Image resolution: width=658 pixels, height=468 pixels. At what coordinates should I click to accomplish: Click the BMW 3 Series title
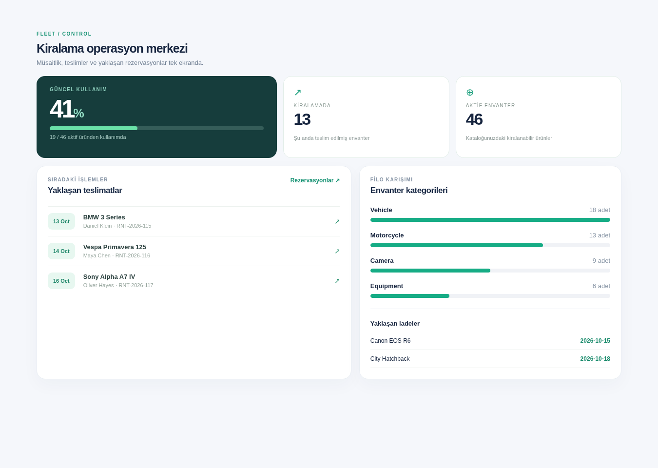[x=104, y=217]
